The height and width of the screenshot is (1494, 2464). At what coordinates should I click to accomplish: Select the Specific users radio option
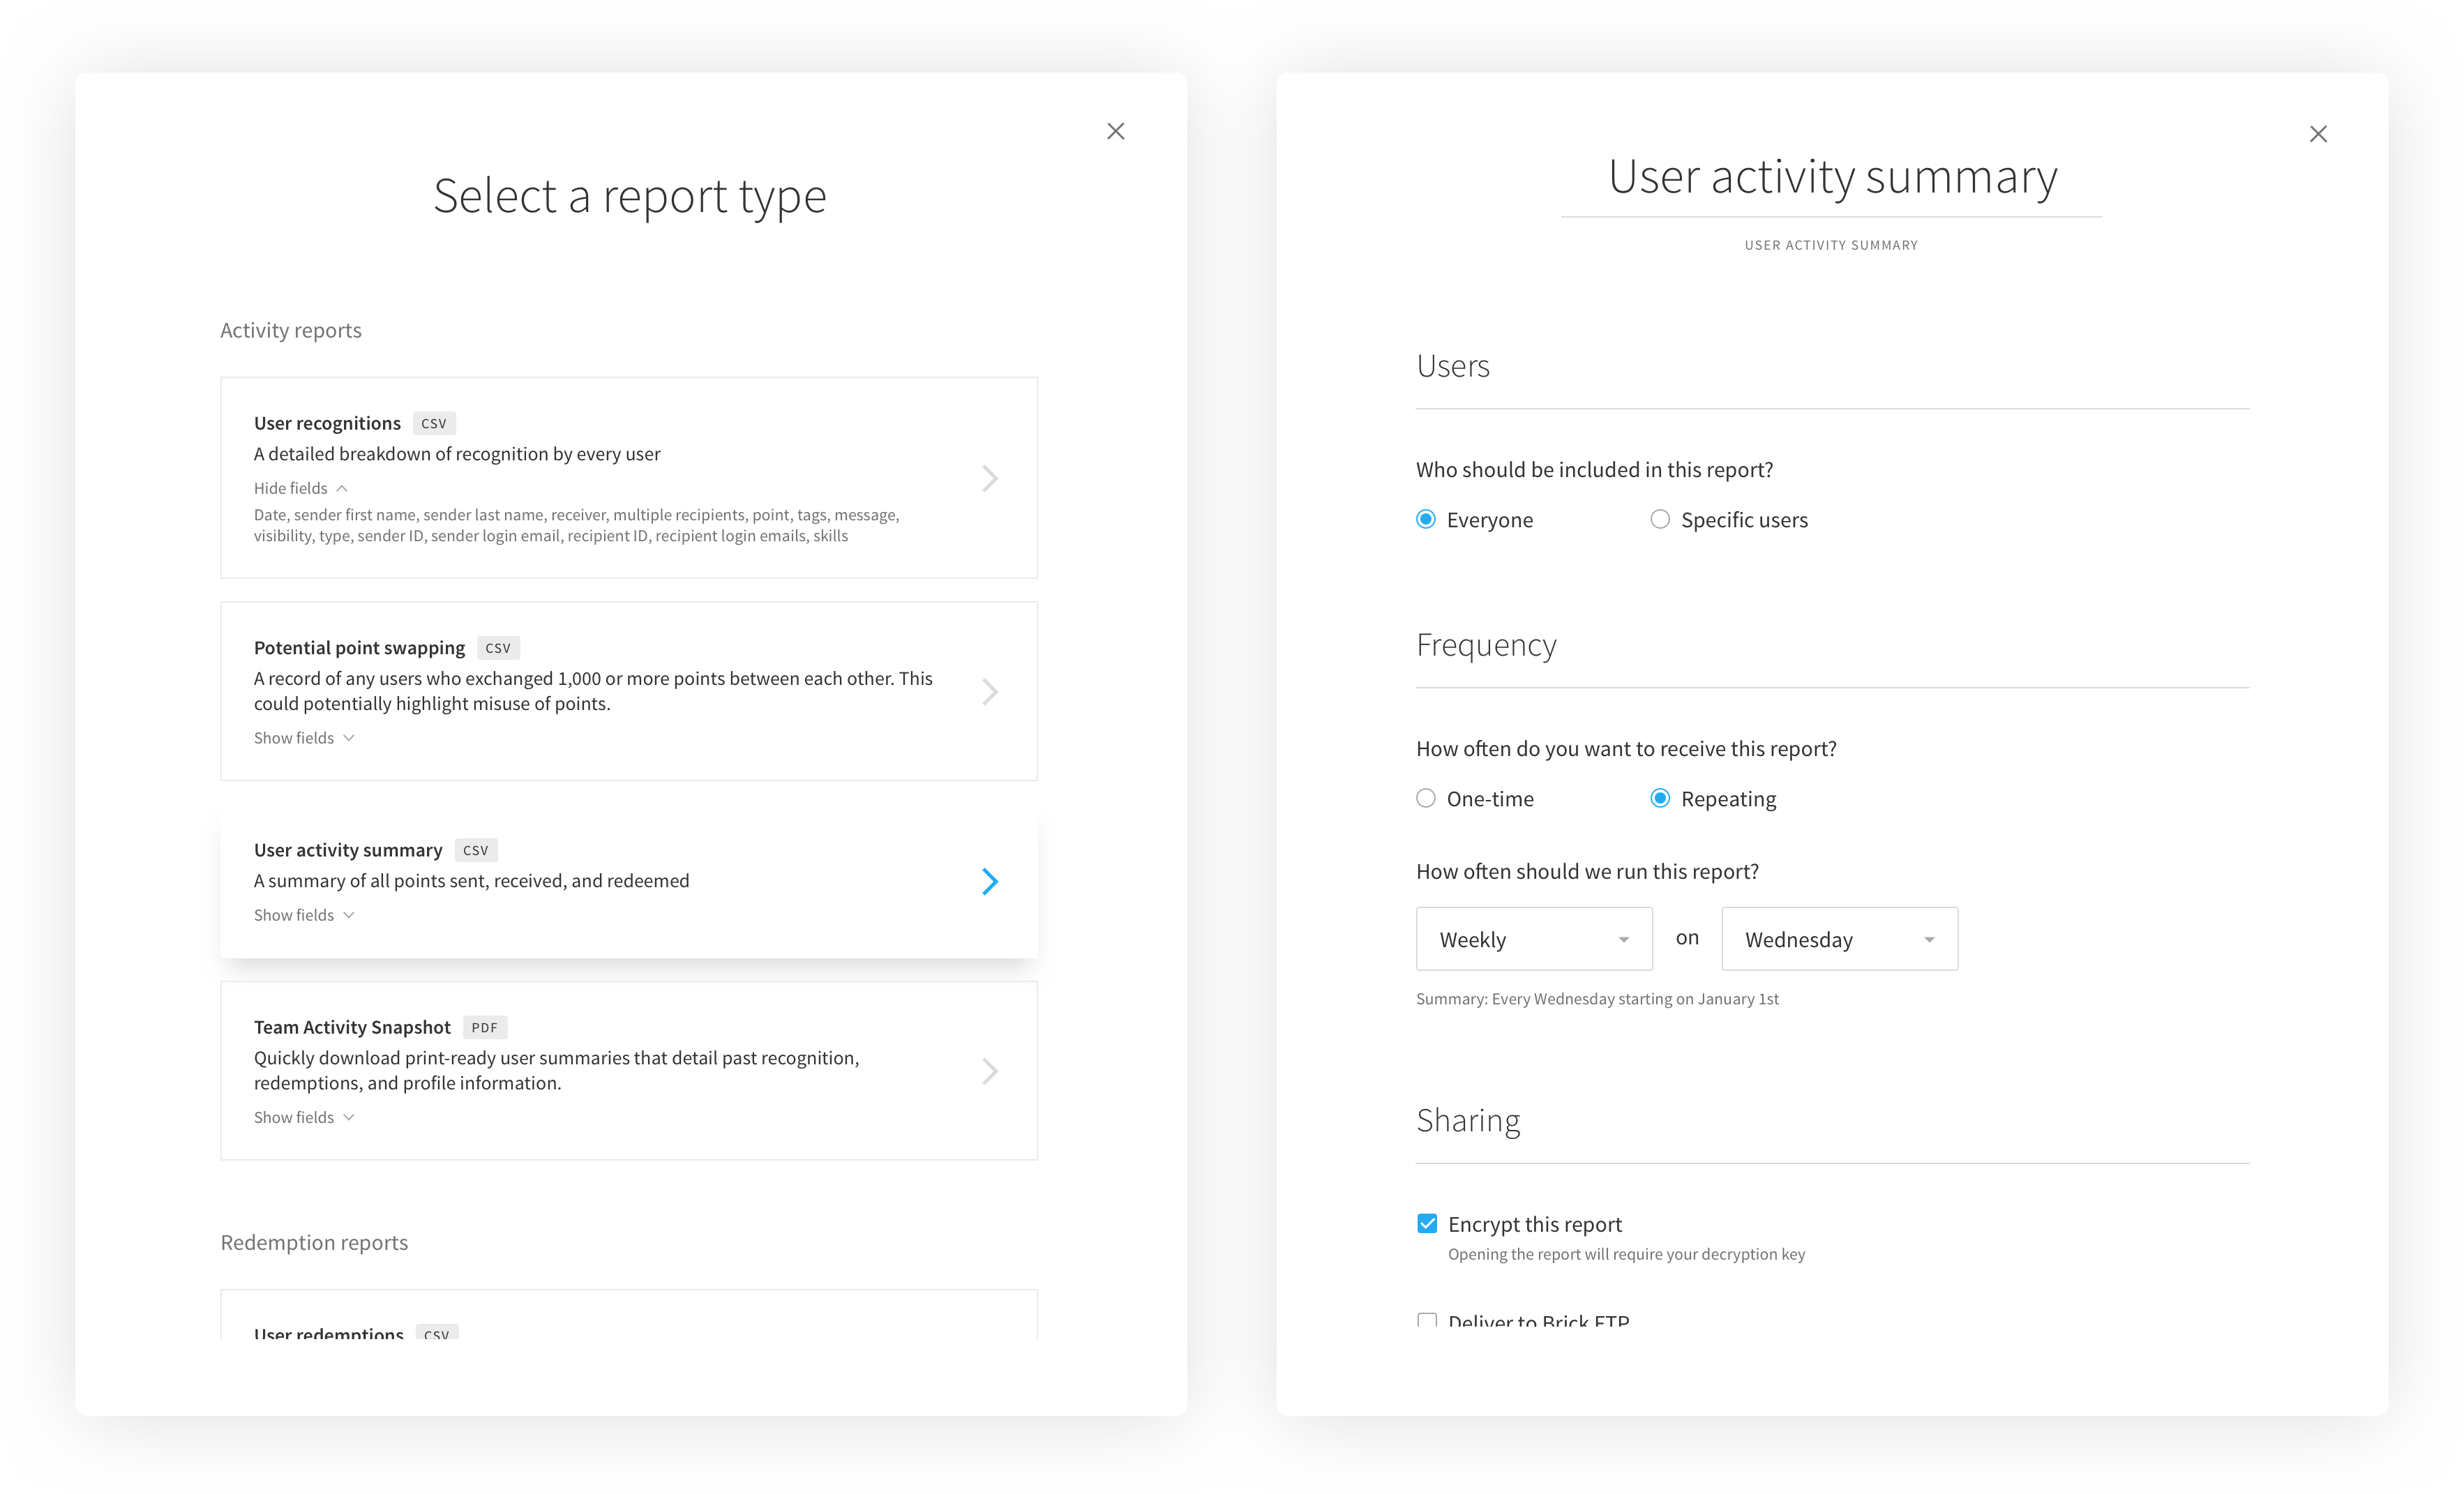pyautogui.click(x=1660, y=519)
